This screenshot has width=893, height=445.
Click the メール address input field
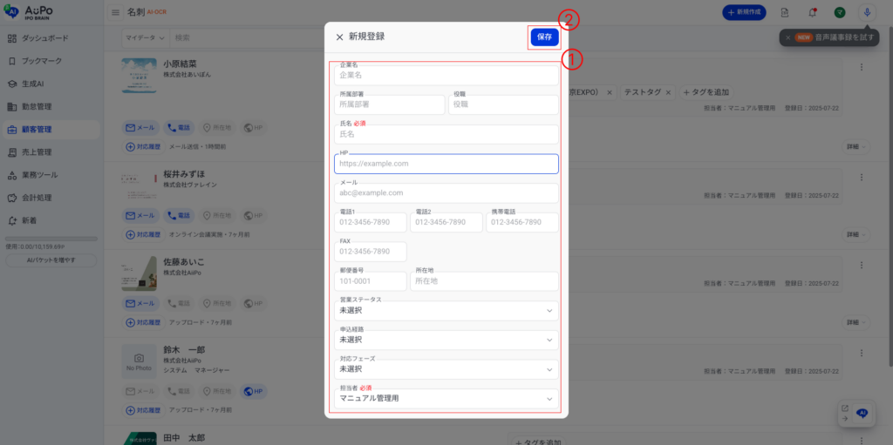[446, 193]
